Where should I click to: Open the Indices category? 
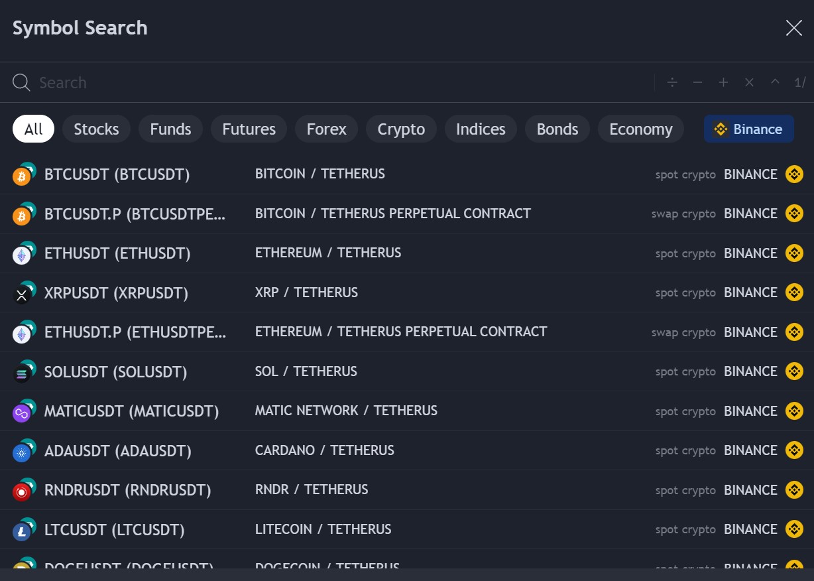[481, 129]
